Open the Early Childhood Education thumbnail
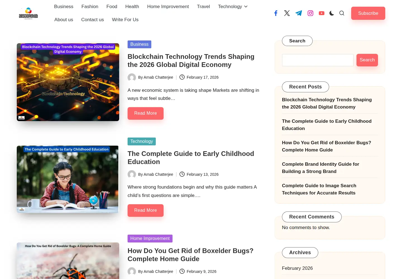The image size is (402, 279). click(x=68, y=179)
